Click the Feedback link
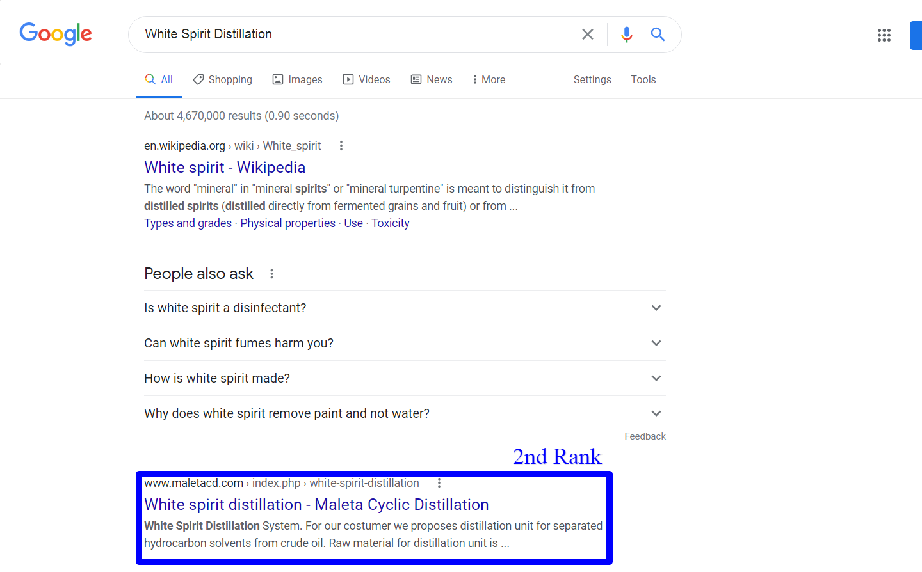The image size is (922, 572). pyautogui.click(x=645, y=436)
